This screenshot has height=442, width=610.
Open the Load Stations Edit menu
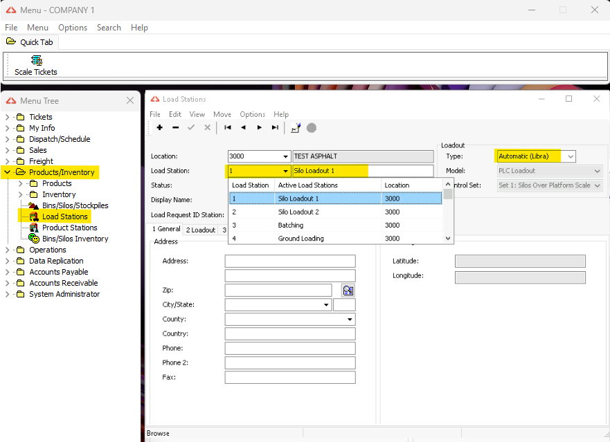tap(175, 114)
